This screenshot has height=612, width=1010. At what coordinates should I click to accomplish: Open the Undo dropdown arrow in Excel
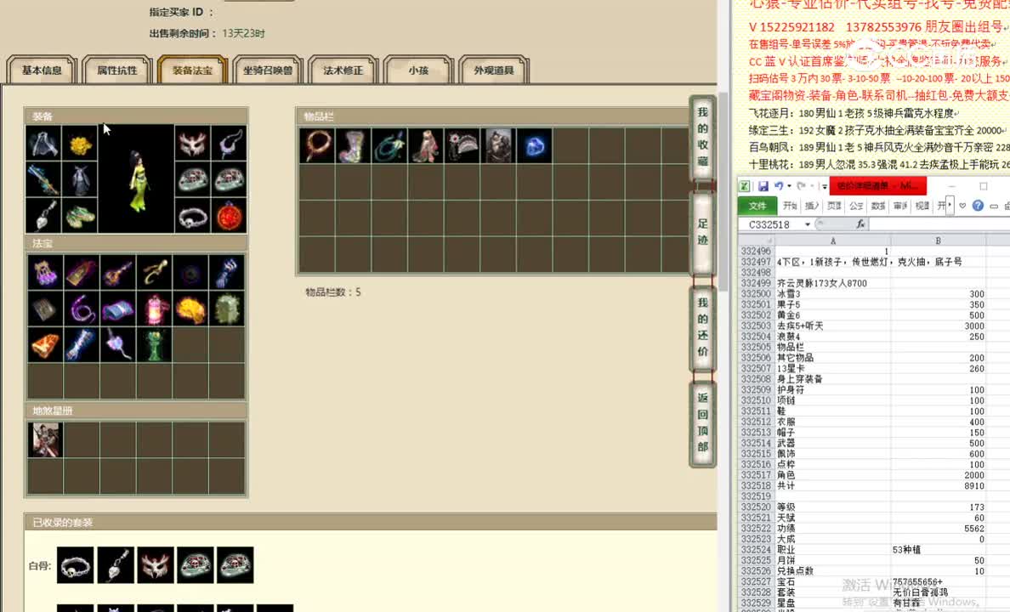[x=788, y=186]
